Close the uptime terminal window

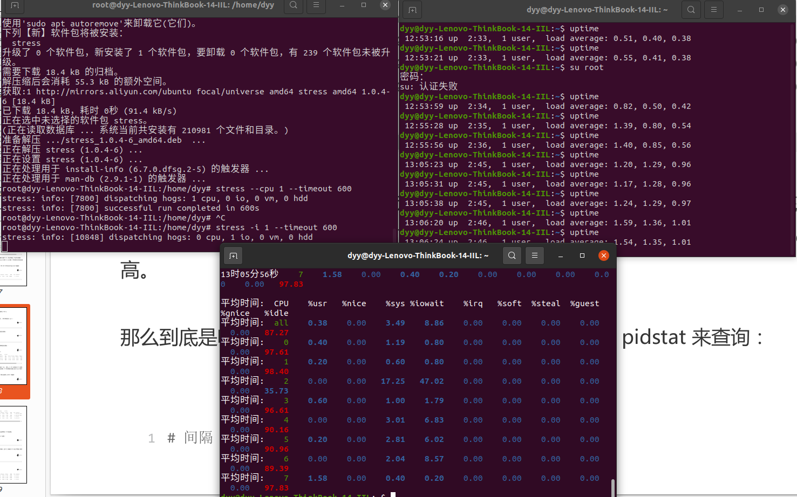click(x=783, y=10)
